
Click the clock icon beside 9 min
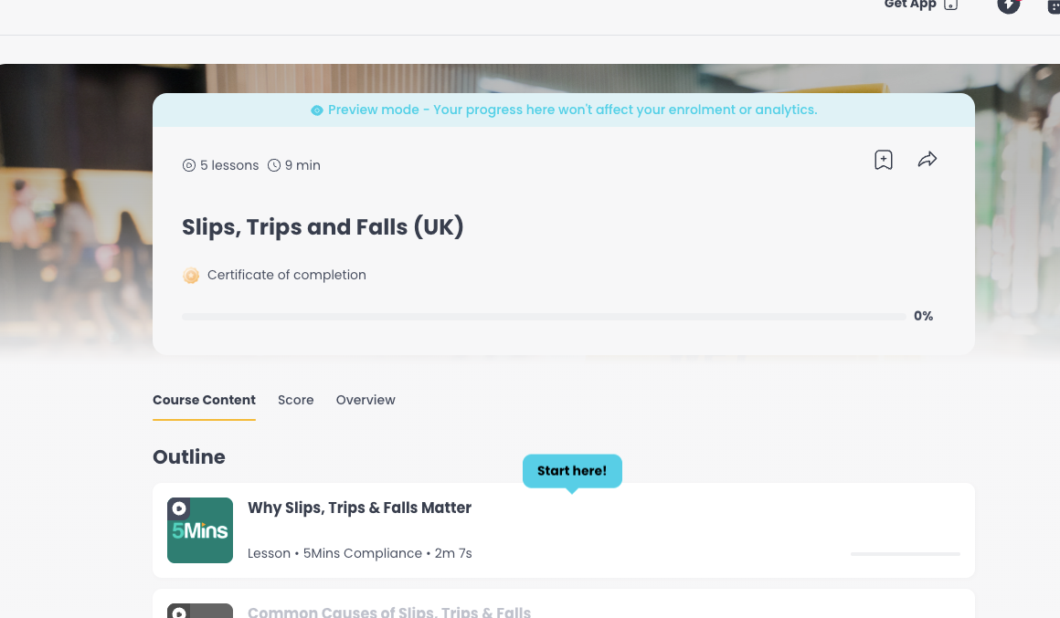[x=274, y=165]
